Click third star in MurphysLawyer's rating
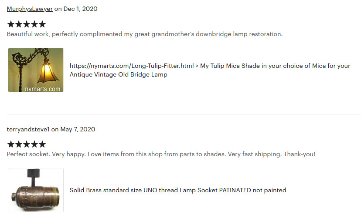Image resolution: width=361 pixels, height=221 pixels. point(27,24)
